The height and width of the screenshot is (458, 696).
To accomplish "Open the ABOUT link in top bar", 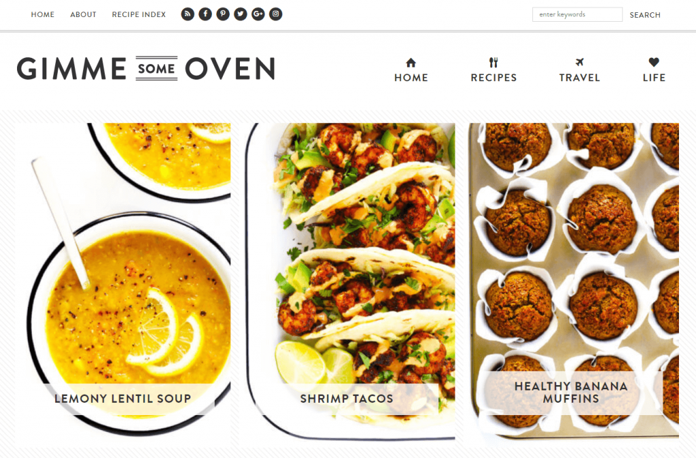I will pyautogui.click(x=83, y=15).
